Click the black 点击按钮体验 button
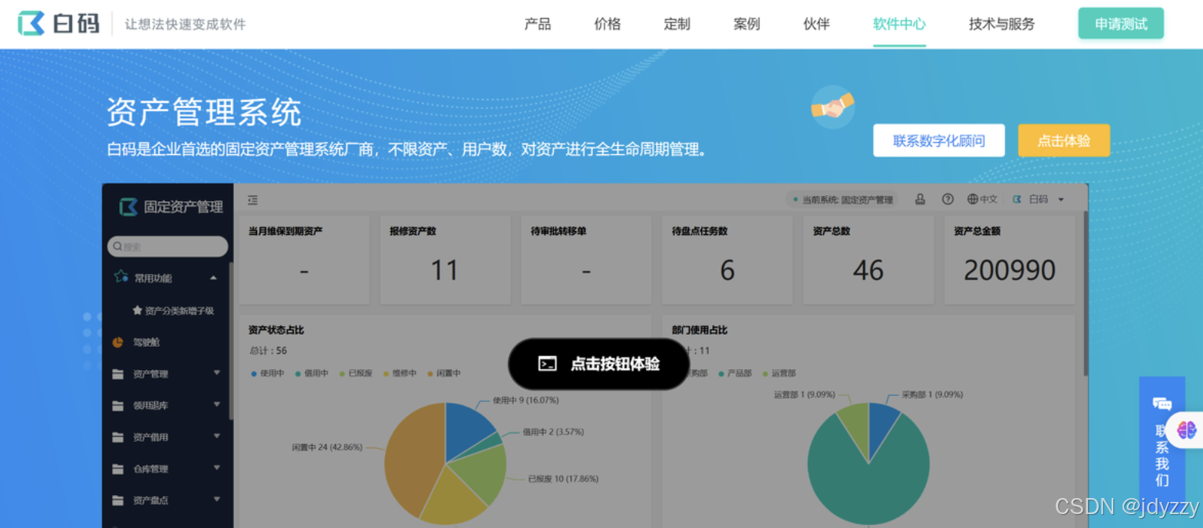The image size is (1203, 528). 599,364
